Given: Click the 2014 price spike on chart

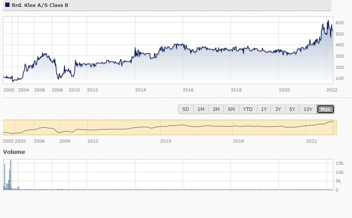Looking at the screenshot, I should [135, 48].
